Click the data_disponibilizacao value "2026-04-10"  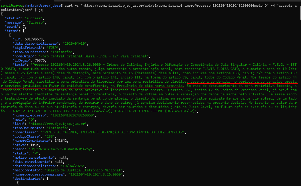tap(74, 43)
